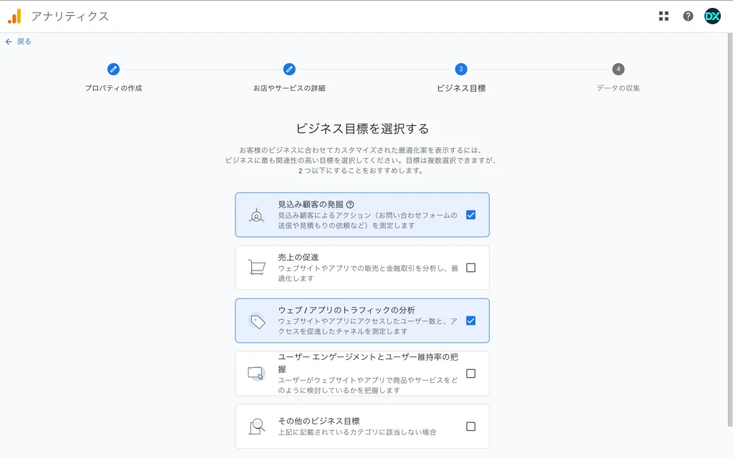Open the help question mark icon in header

[688, 16]
